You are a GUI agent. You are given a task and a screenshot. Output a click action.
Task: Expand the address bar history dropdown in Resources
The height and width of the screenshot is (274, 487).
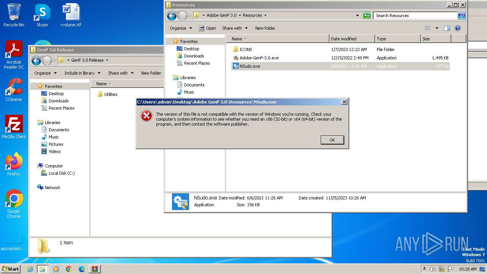tap(357, 16)
